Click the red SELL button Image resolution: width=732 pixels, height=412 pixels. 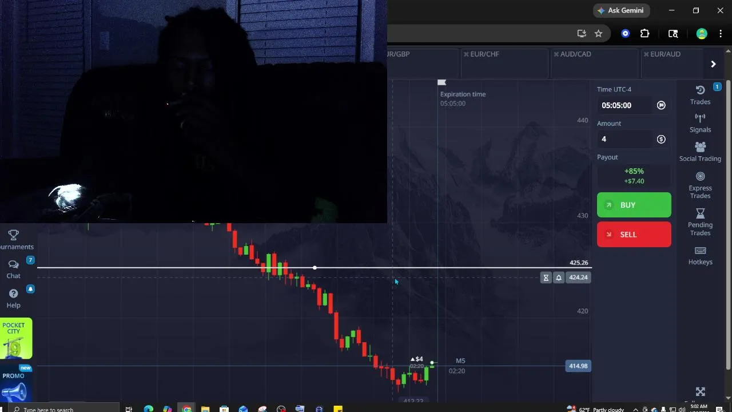coord(634,235)
